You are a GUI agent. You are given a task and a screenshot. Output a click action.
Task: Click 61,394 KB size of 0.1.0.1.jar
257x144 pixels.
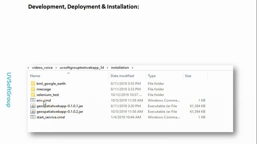tap(198, 106)
